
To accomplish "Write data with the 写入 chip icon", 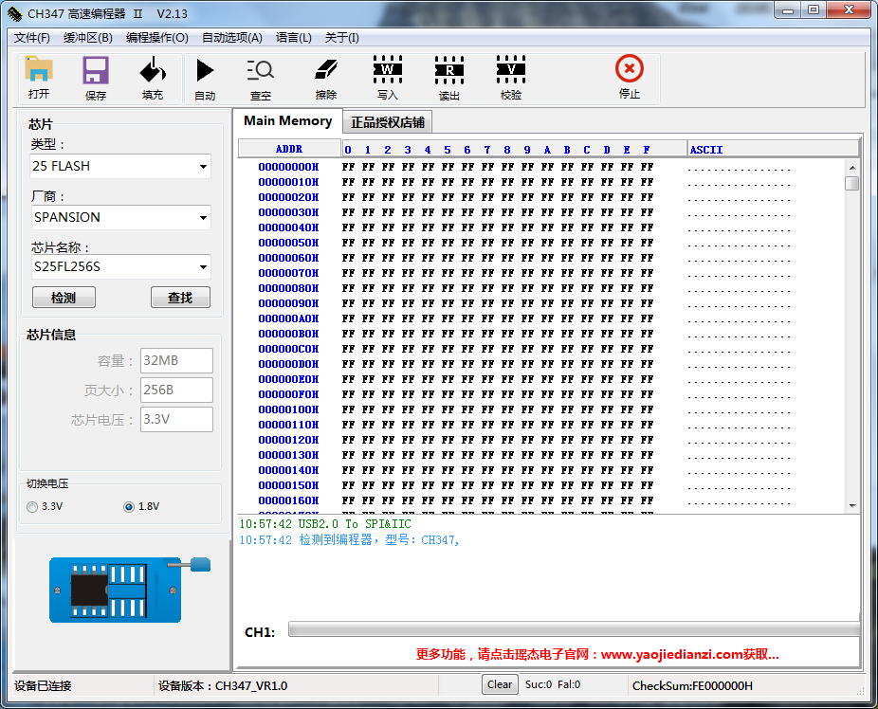I will point(387,76).
